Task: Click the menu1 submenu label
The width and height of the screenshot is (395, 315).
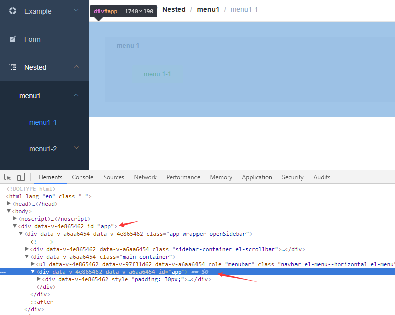Action: [30, 96]
